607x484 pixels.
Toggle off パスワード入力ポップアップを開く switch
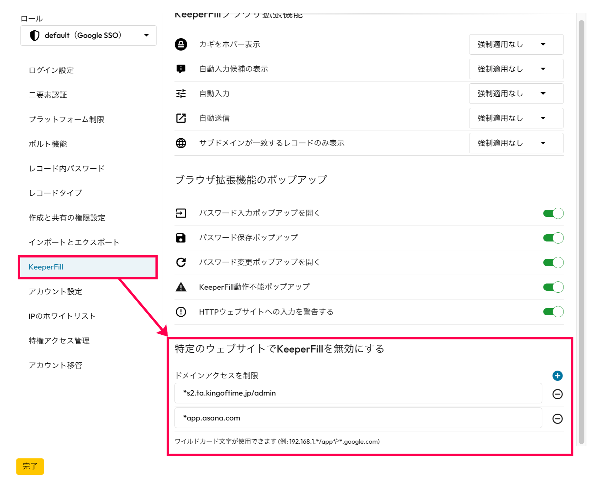coord(553,213)
